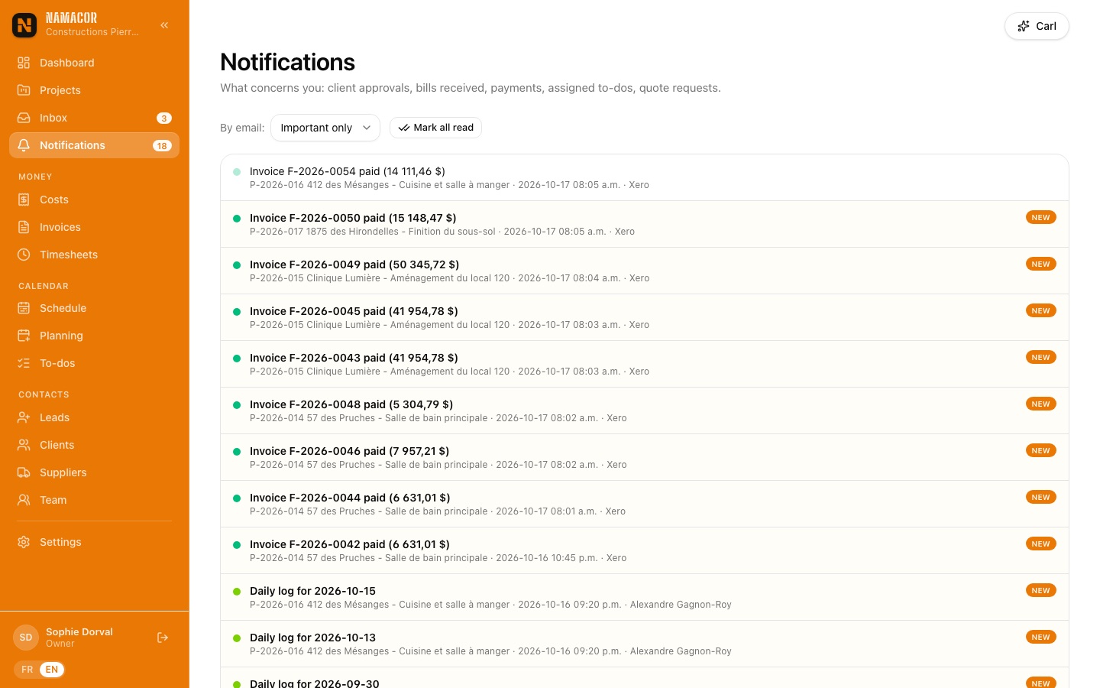Screen dimensions: 1100x688
Task: Click the Inbox tray icon
Action: [24, 118]
